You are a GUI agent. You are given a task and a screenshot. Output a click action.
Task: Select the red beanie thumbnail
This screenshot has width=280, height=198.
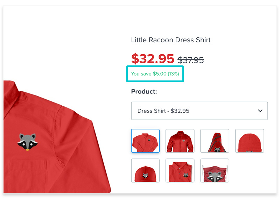(x=250, y=141)
